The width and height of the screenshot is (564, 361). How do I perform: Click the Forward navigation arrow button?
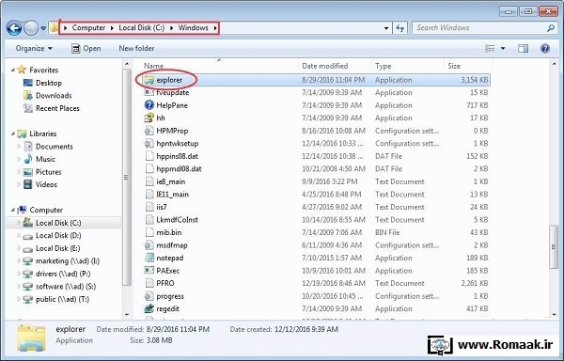[x=31, y=27]
